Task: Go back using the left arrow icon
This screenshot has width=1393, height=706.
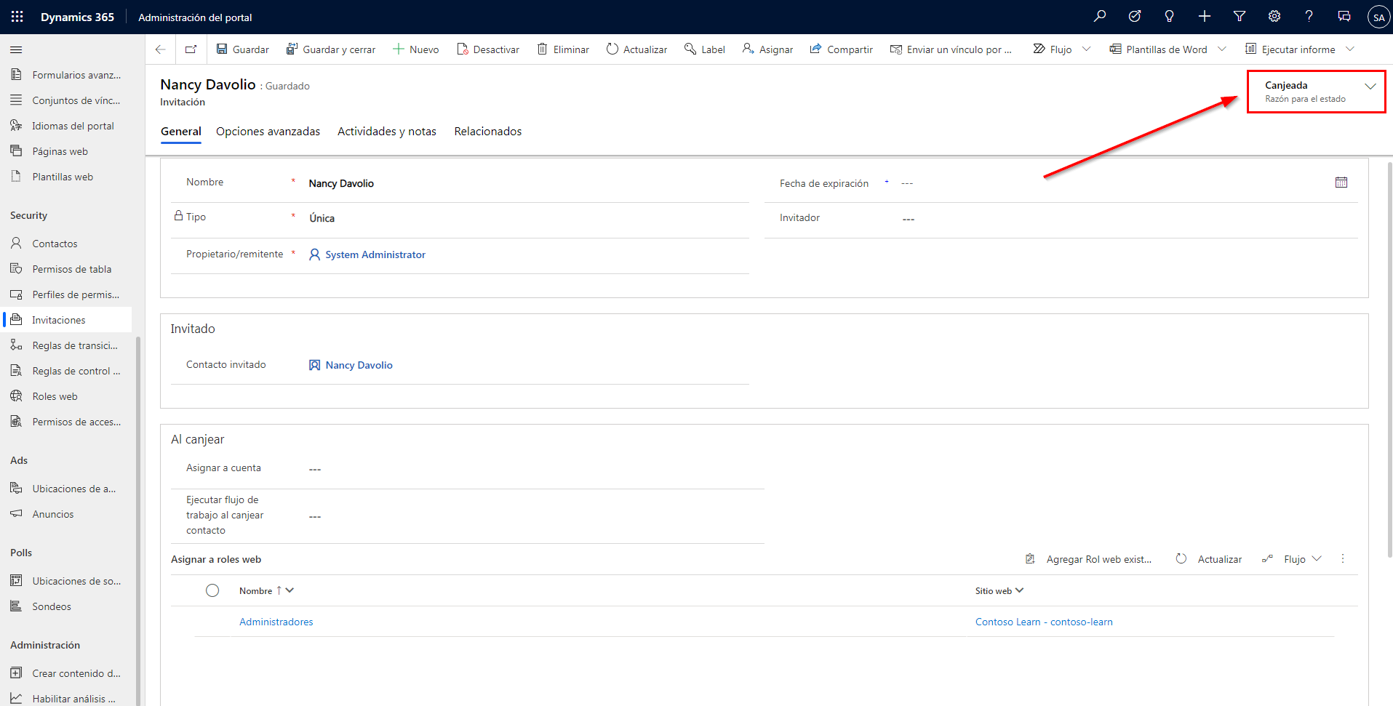Action: [161, 49]
